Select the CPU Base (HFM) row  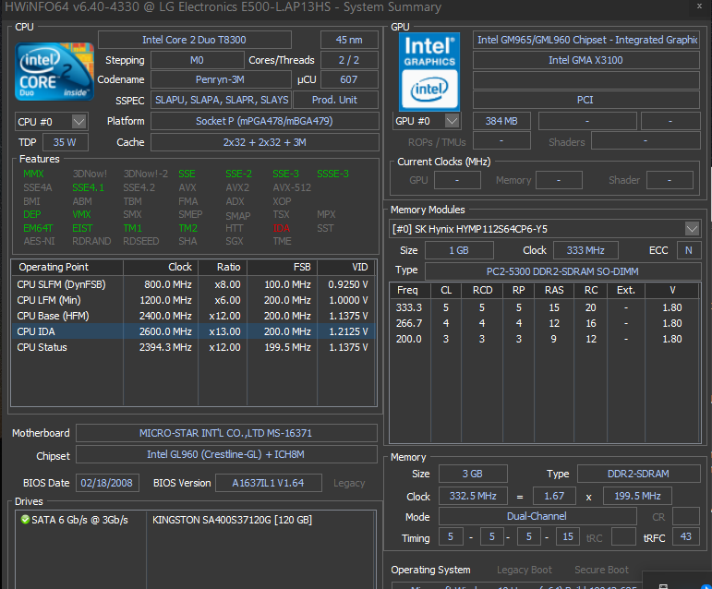click(194, 316)
